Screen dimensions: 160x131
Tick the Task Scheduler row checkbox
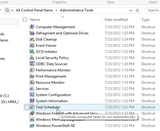click(27, 107)
